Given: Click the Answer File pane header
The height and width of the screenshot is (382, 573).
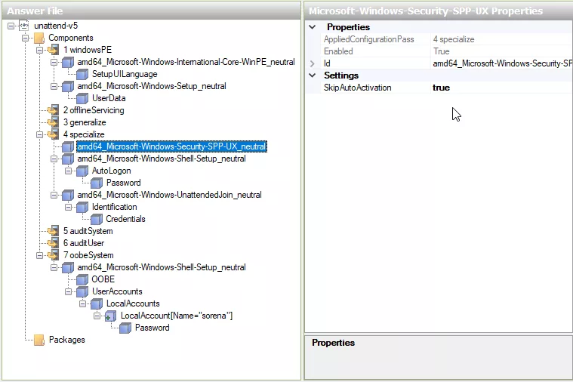Looking at the screenshot, I should click(x=151, y=11).
